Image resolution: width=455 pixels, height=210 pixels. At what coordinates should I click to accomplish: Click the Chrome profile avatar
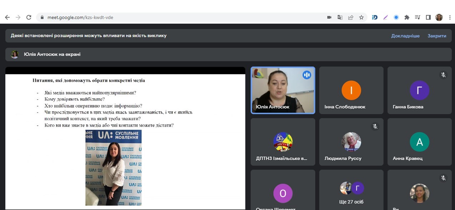tap(439, 17)
